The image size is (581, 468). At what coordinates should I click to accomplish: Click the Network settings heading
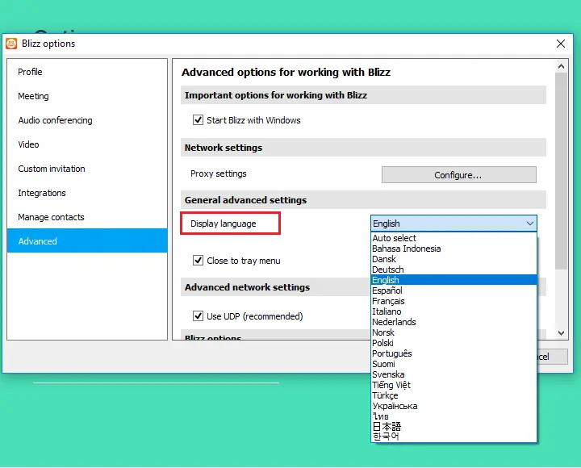pos(224,148)
